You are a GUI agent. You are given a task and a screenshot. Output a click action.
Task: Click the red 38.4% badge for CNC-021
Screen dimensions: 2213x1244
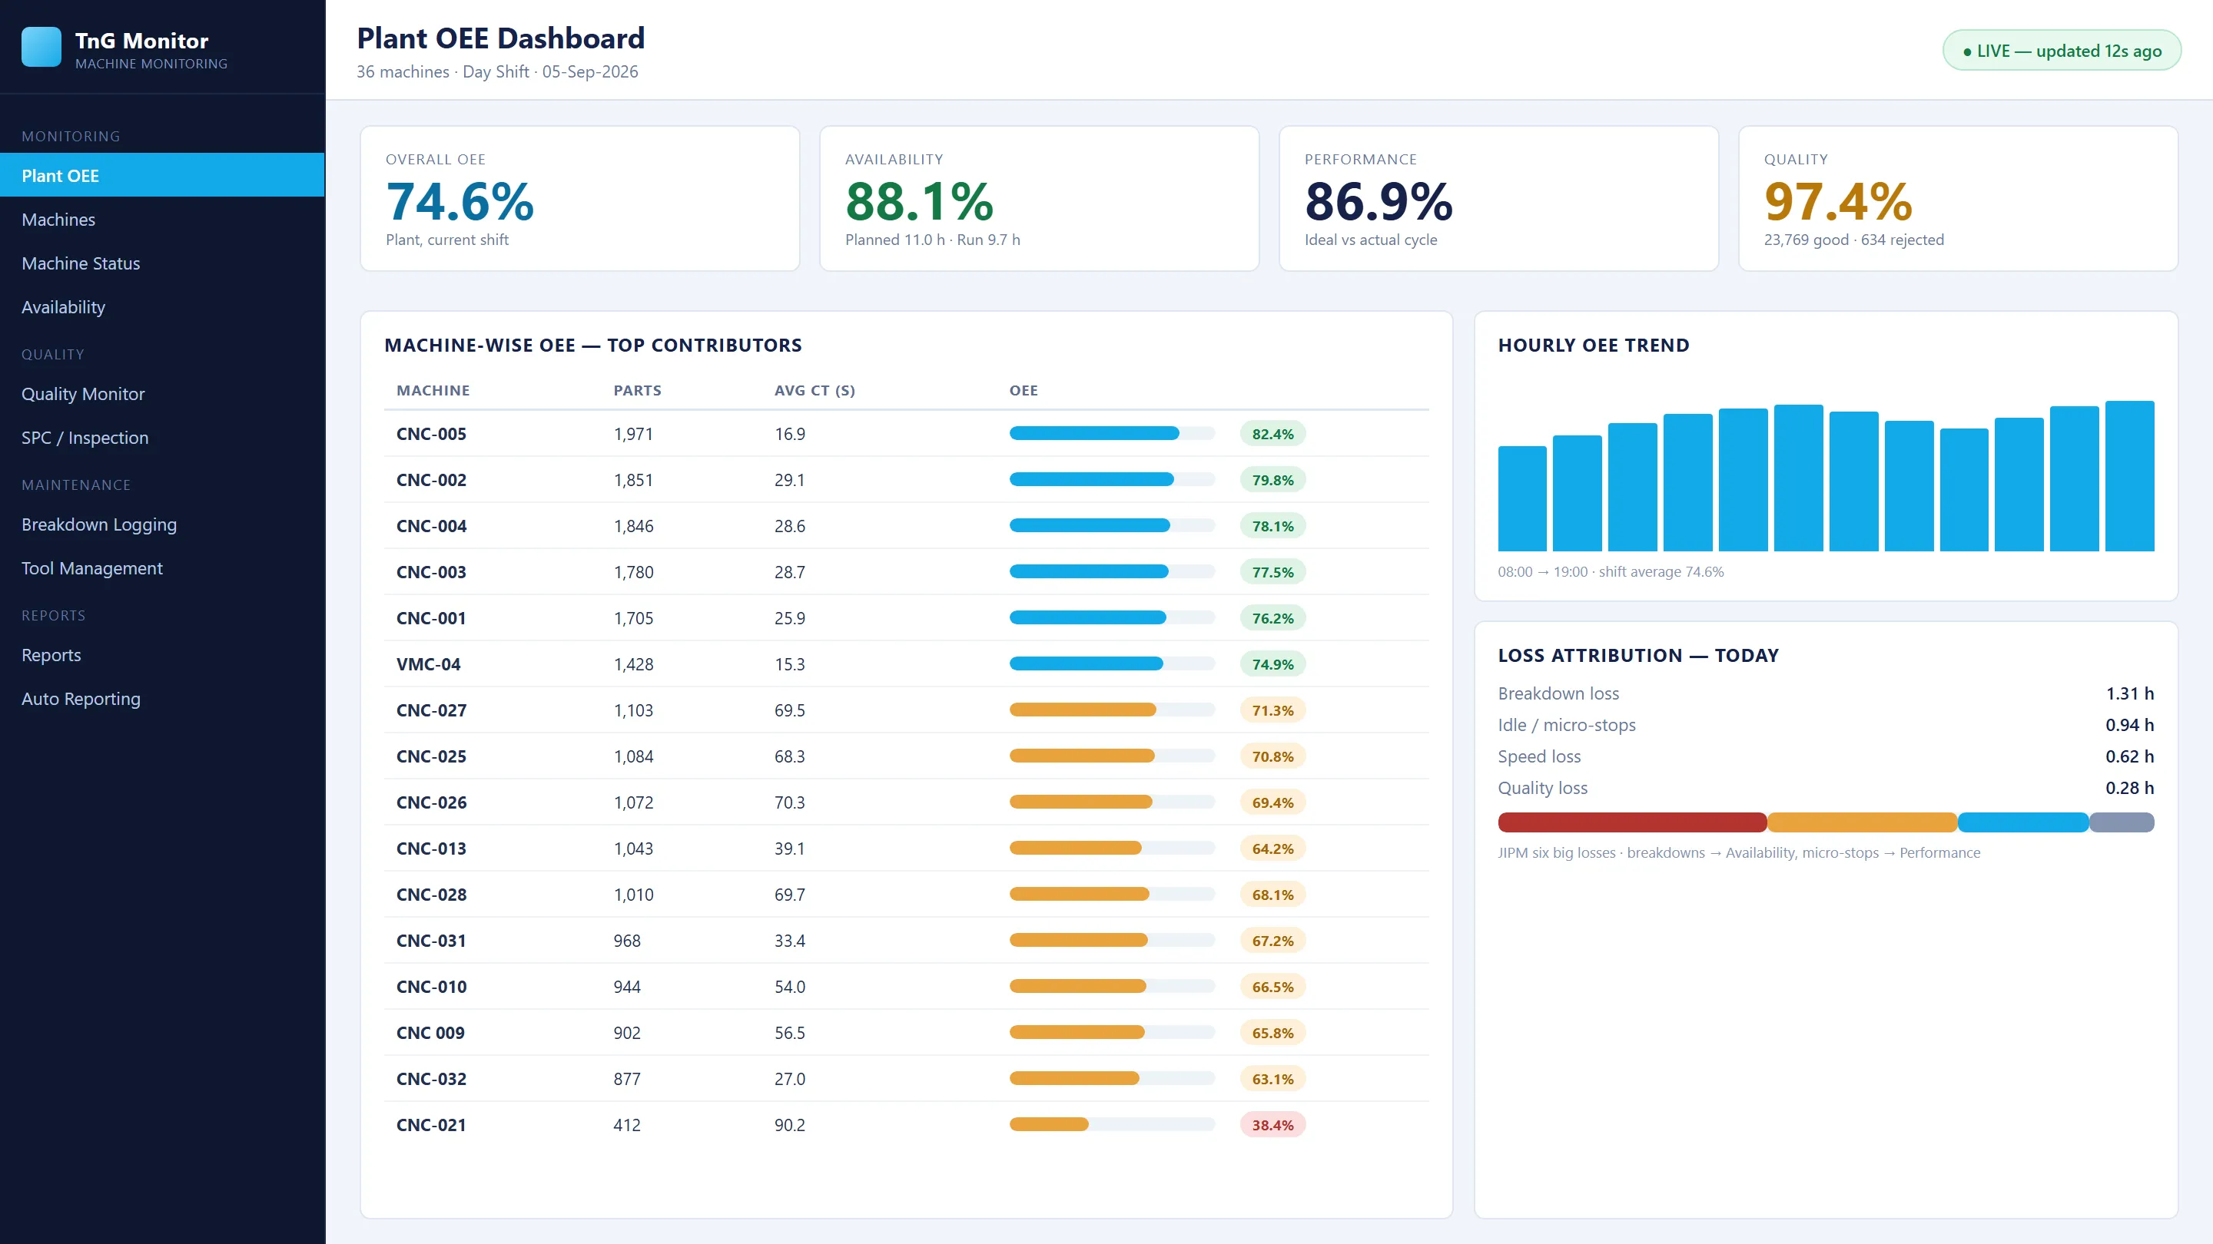tap(1272, 1125)
